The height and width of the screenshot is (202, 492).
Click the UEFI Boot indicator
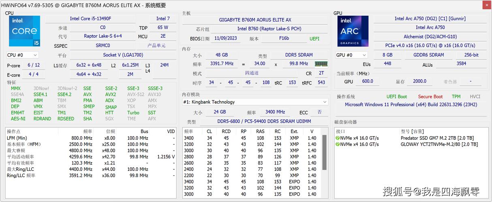point(396,97)
